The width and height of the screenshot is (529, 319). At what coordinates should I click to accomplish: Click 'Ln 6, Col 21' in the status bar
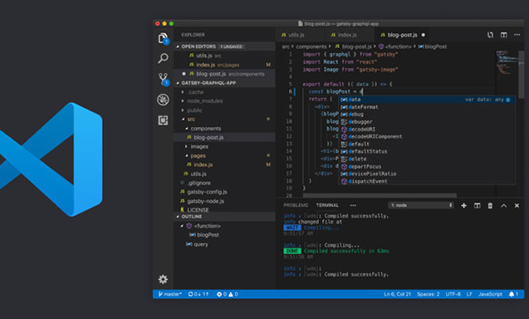(398, 294)
